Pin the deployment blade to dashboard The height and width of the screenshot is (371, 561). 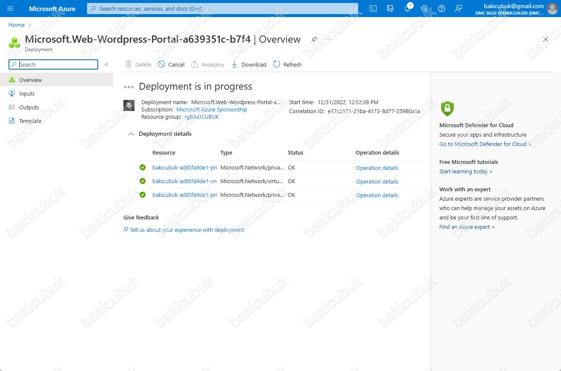[x=314, y=39]
